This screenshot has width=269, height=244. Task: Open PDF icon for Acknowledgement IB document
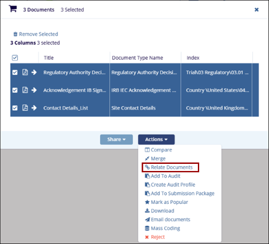point(25,90)
